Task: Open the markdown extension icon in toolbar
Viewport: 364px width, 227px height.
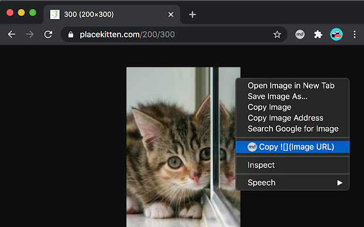Action: point(300,35)
